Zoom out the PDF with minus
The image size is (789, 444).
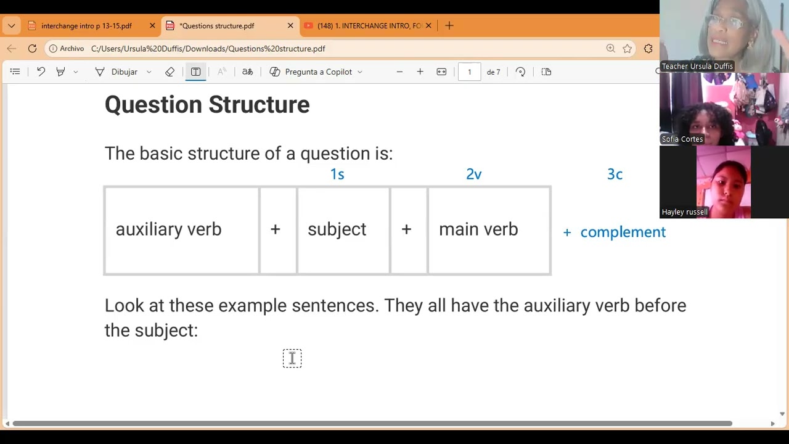tap(399, 72)
